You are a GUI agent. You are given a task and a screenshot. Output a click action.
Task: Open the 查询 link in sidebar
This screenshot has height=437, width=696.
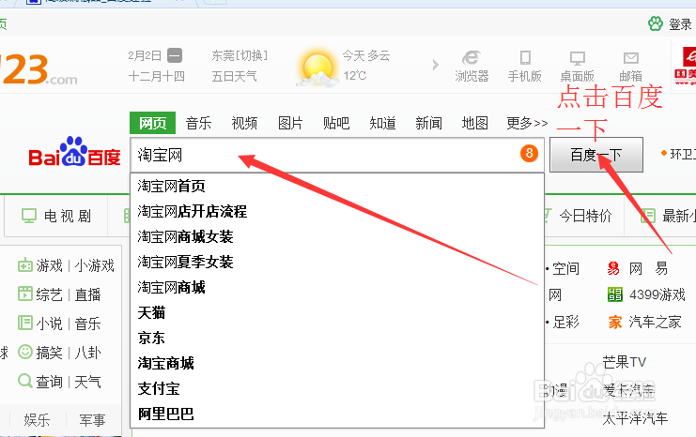(49, 382)
